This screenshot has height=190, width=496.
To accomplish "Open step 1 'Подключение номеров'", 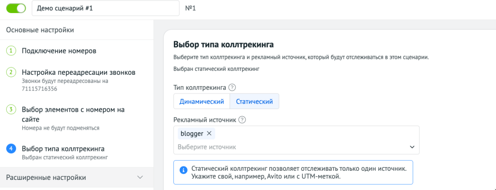I will [x=59, y=51].
